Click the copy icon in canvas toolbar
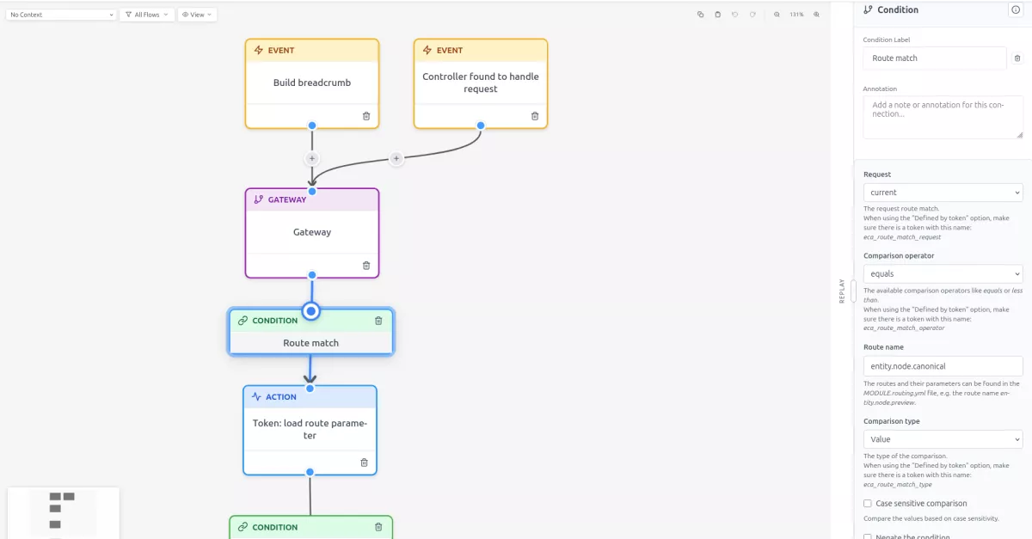Viewport: 1032px width, 539px height. click(x=700, y=15)
